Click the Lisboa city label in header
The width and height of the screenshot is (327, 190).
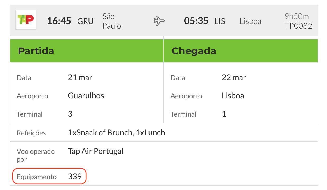[250, 21]
